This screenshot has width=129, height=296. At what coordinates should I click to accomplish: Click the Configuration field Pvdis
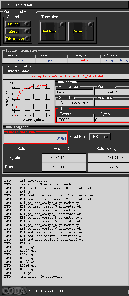coord(84,60)
